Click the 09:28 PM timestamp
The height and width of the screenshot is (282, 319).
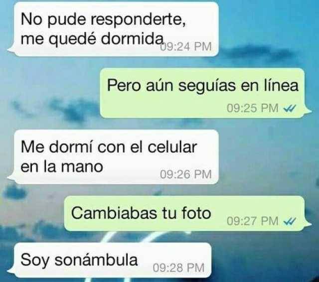[x=178, y=268]
